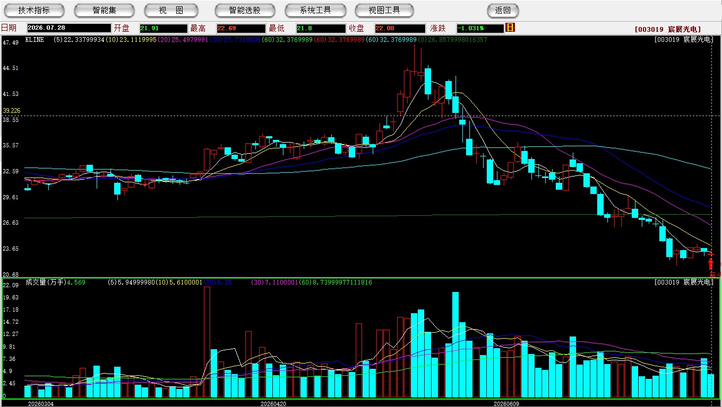722x407 pixels.
Task: Select the 最高 value 22.69
Action: click(241, 28)
